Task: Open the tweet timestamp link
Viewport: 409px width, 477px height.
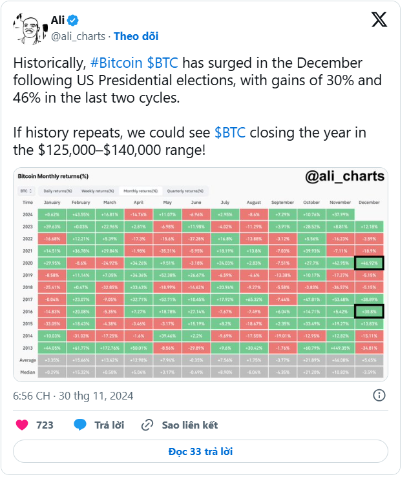Action: 73,396
